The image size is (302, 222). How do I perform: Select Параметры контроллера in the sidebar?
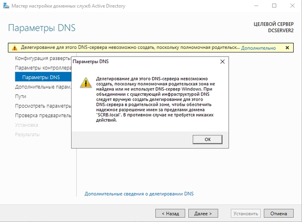pos(43,68)
